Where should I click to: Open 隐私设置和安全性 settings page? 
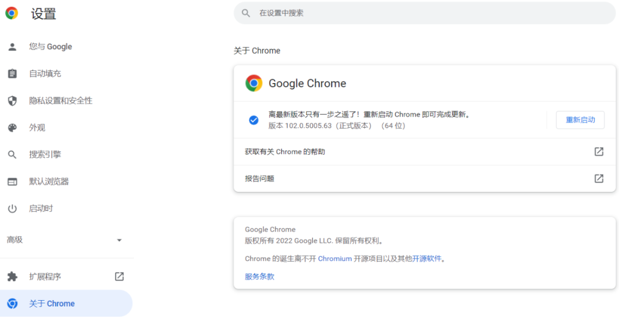61,101
